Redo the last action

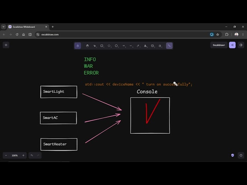pos(38,155)
